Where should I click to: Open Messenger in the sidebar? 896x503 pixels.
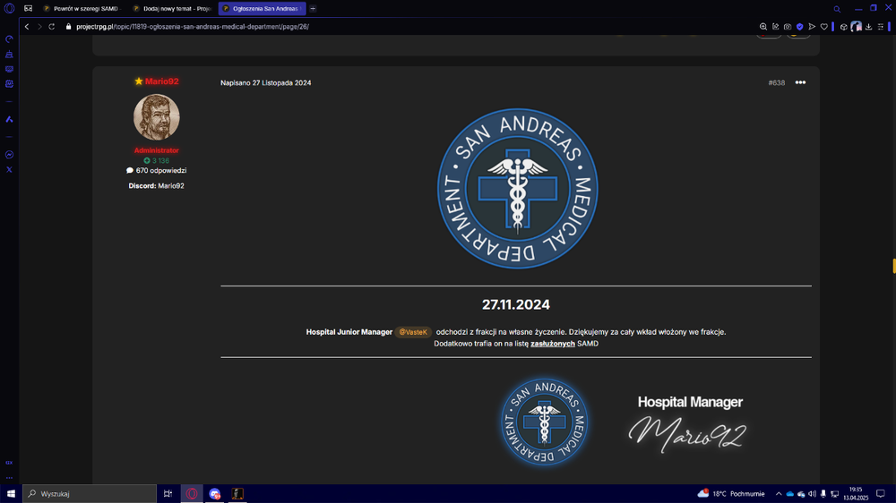[x=9, y=155]
